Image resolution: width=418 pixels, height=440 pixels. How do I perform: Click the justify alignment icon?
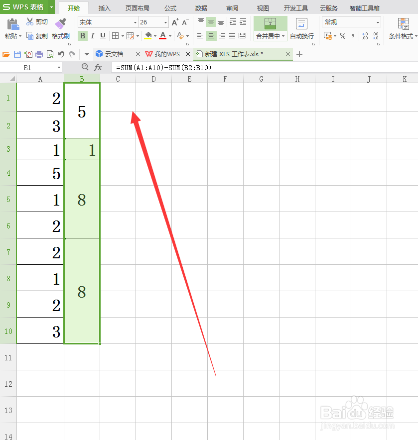tap(232, 36)
